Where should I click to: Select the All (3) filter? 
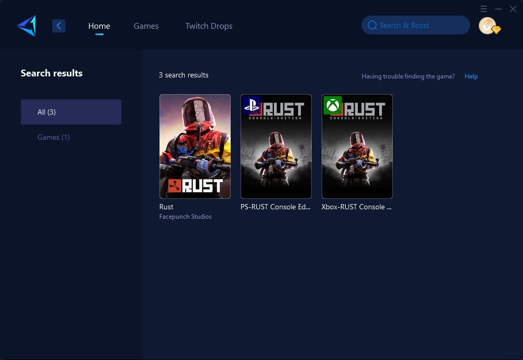click(x=71, y=112)
